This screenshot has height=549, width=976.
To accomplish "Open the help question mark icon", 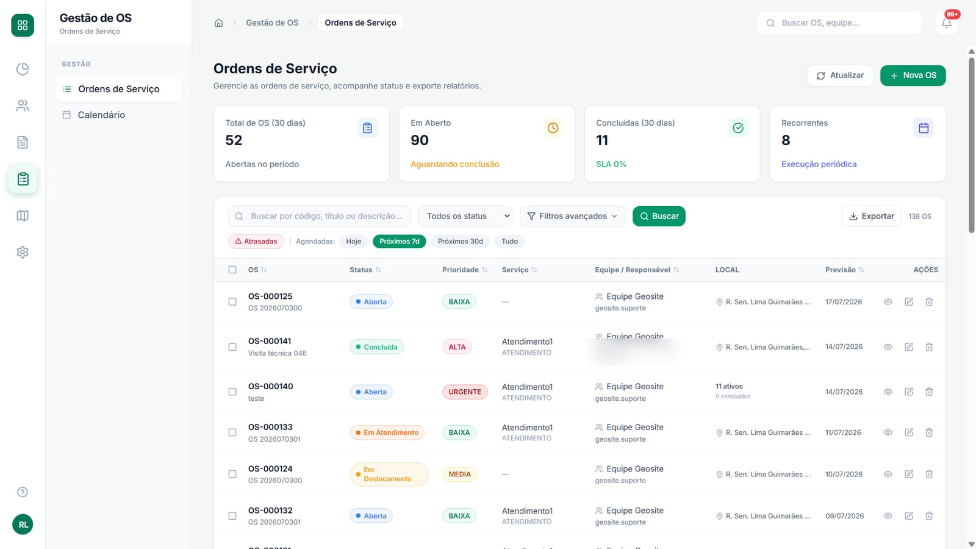I will pyautogui.click(x=23, y=492).
